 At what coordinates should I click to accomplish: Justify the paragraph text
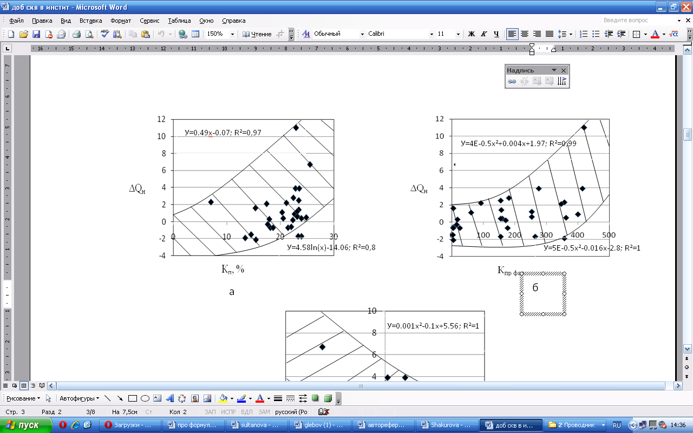tap(550, 34)
